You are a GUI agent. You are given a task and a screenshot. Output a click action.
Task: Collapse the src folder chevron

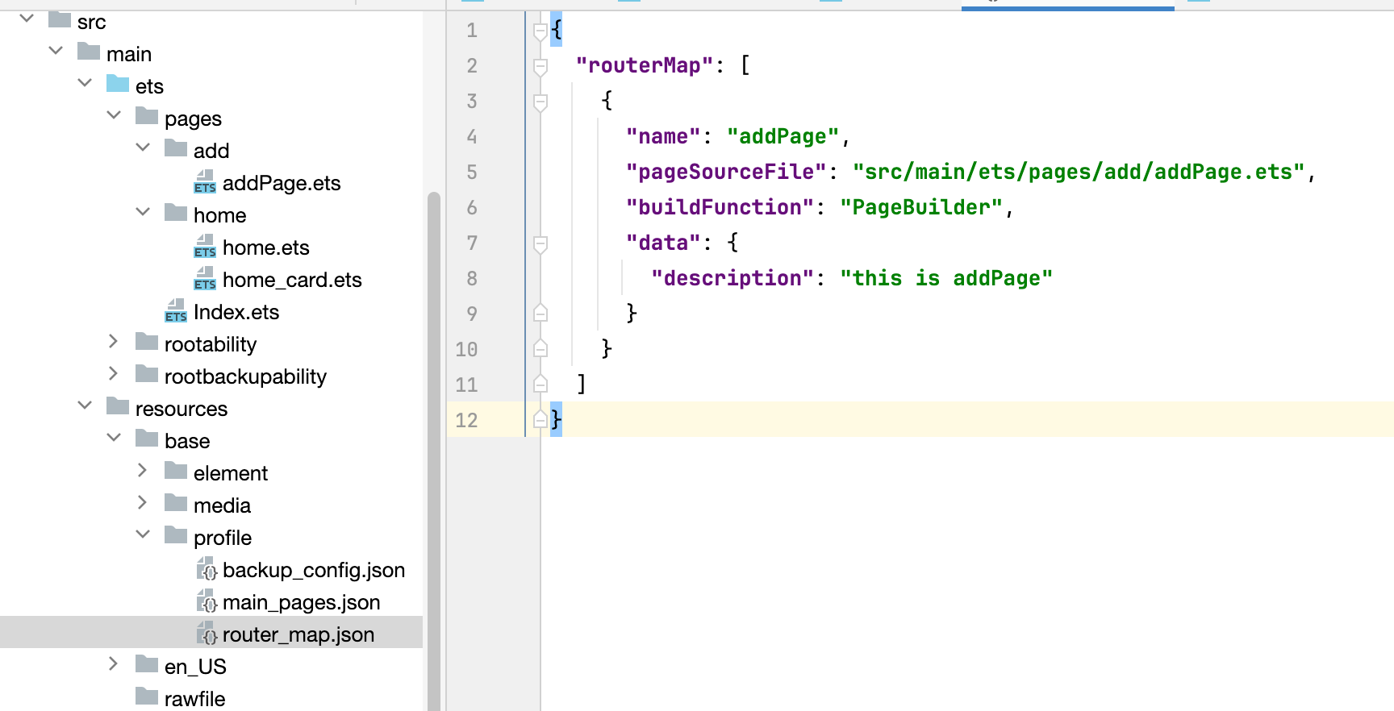(27, 18)
